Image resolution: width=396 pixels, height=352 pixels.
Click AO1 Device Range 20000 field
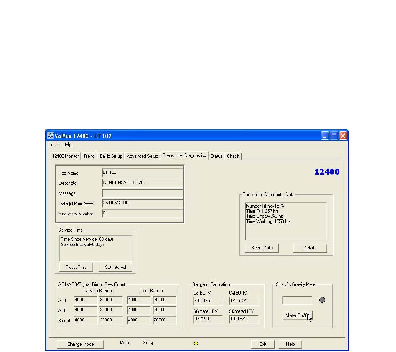pos(111,300)
